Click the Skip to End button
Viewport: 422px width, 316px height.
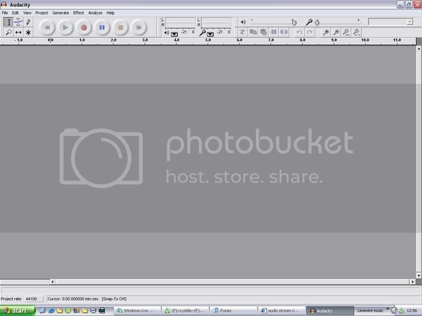click(139, 27)
